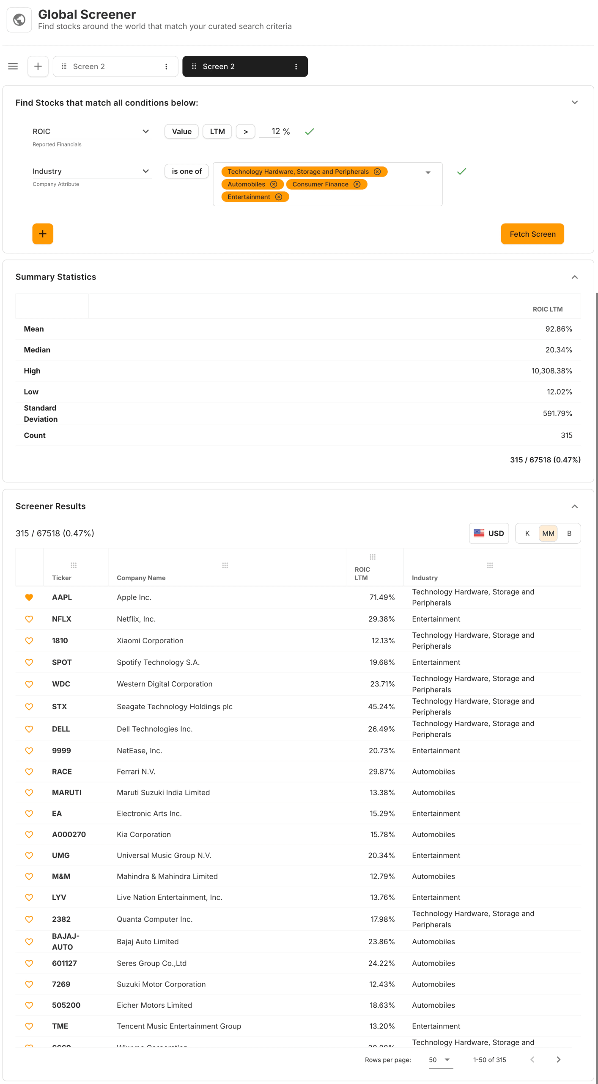The width and height of the screenshot is (598, 1084).
Task: Favorite Ferrari N.V. with the heart icon
Action: (29, 772)
